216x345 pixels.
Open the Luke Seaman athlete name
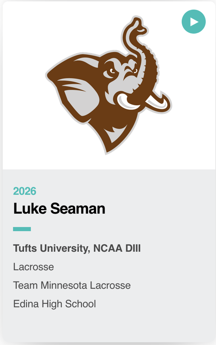click(x=59, y=209)
